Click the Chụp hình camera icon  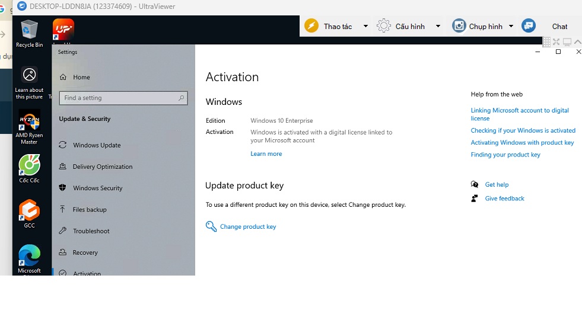tap(459, 26)
